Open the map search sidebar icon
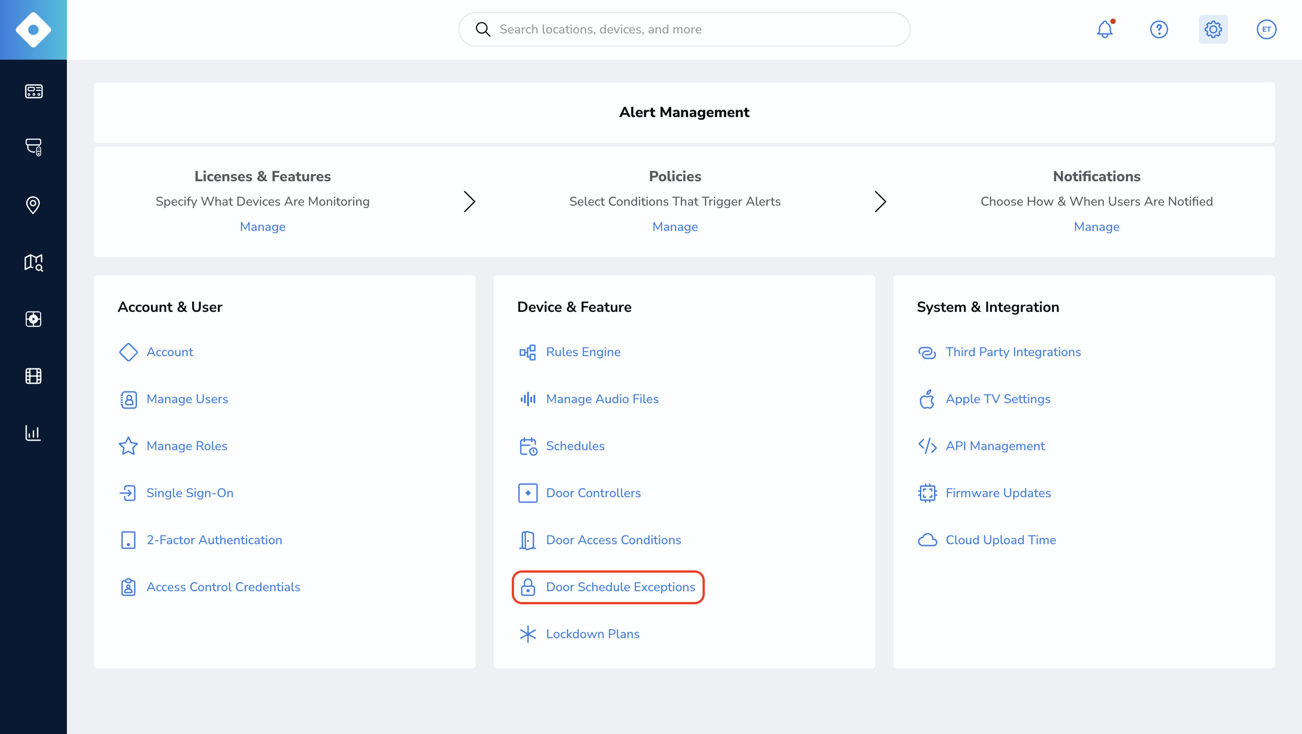The height and width of the screenshot is (734, 1302). [x=33, y=262]
